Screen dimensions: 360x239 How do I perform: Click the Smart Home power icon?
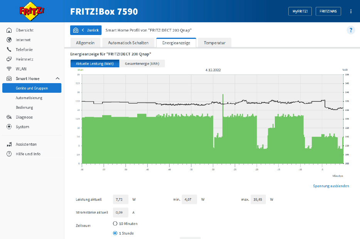pyautogui.click(x=9, y=79)
